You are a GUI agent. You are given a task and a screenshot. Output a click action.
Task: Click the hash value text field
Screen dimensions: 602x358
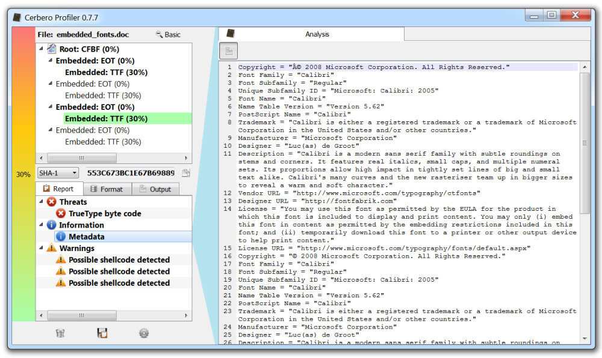tap(131, 173)
